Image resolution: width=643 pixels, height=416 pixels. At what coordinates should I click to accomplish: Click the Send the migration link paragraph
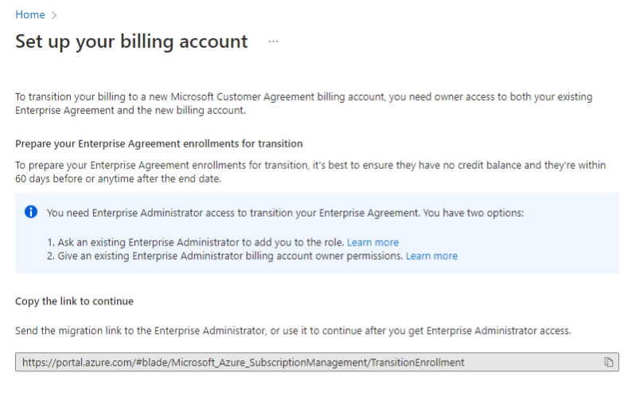(x=293, y=331)
